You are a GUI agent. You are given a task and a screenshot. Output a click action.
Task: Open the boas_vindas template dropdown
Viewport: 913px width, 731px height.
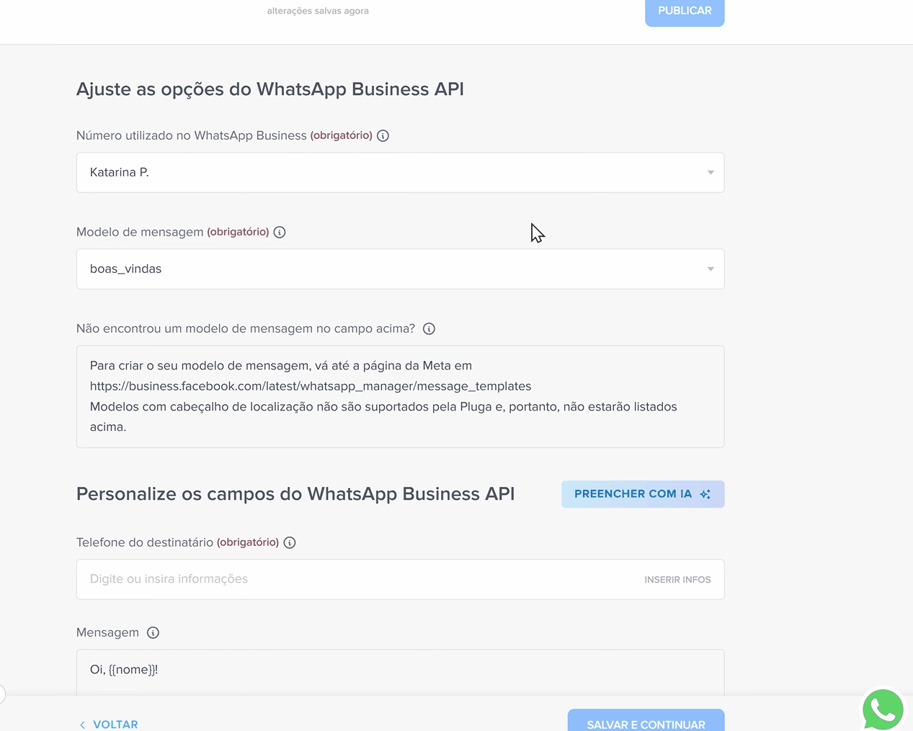(400, 269)
